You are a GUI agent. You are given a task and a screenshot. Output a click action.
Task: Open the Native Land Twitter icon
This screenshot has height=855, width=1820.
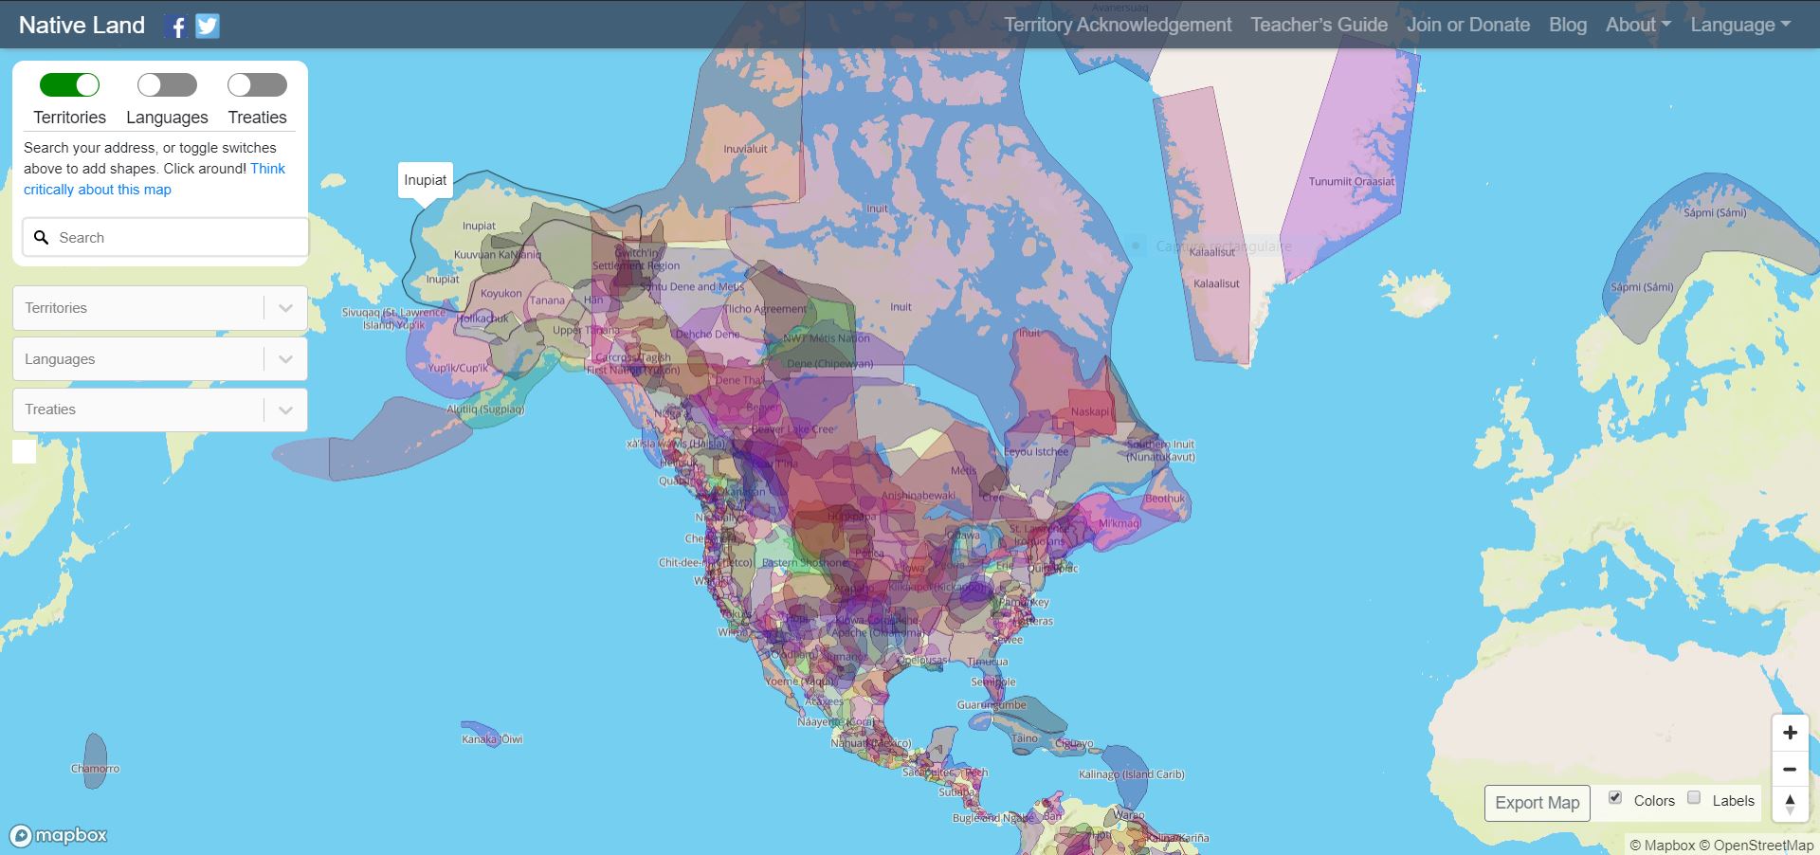(208, 27)
